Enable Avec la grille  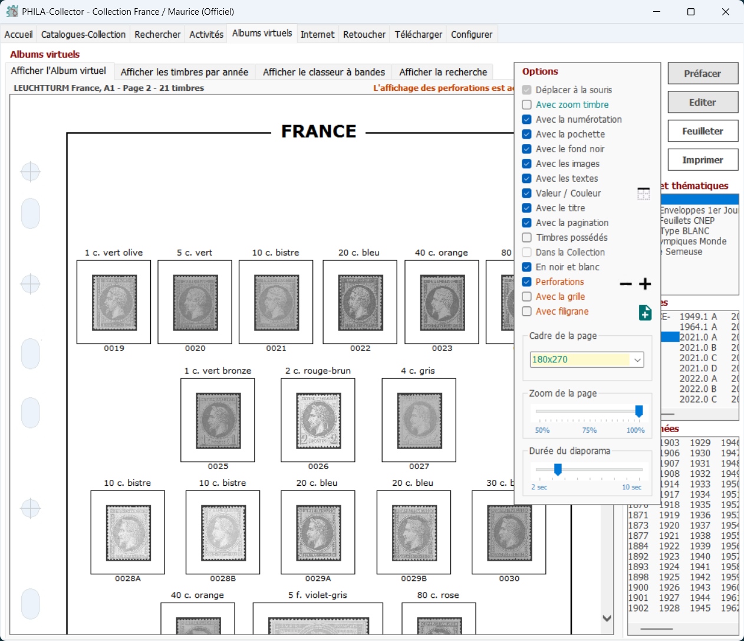click(x=527, y=296)
